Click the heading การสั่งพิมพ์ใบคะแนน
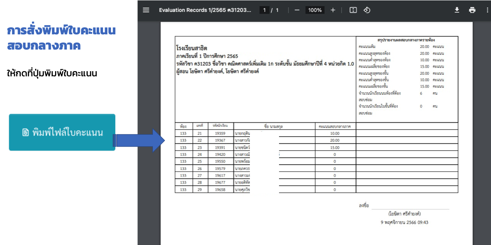Viewport: 491px width, 245px height. (61, 30)
